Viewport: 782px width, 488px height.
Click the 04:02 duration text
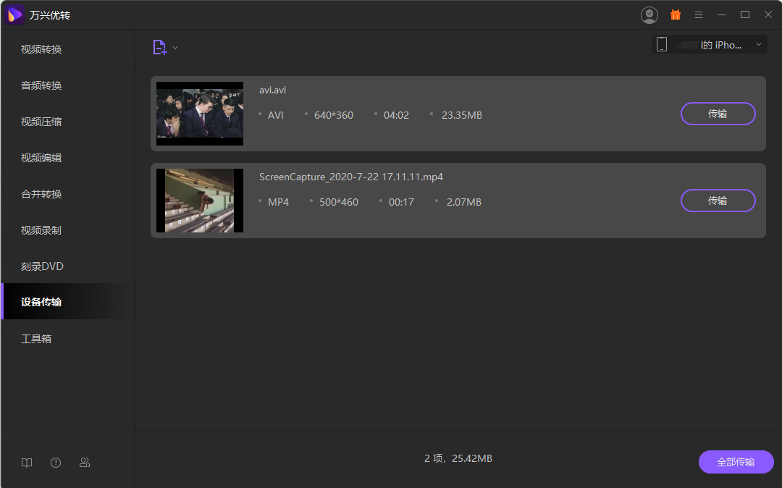pos(396,115)
